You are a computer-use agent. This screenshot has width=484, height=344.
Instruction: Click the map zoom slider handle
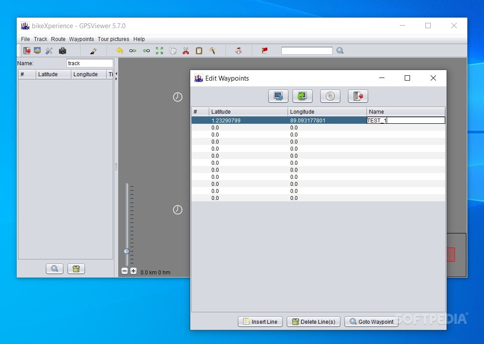click(x=126, y=251)
